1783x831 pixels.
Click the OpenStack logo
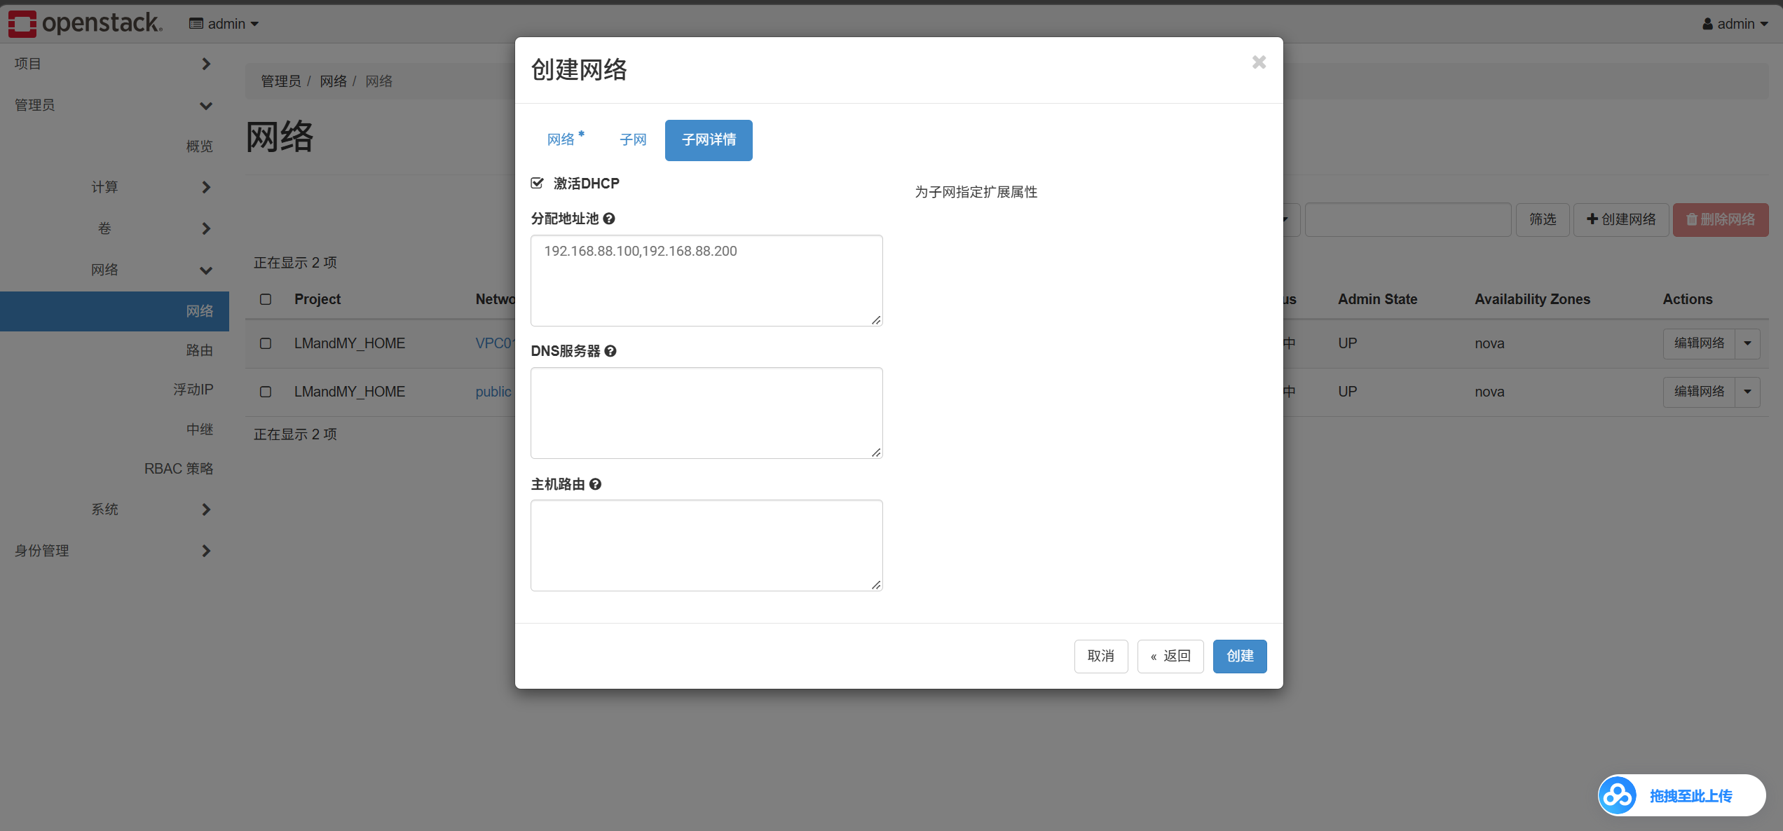coord(85,23)
